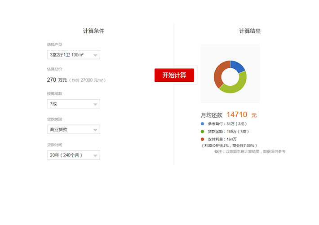Click the 贷款时间 label
Image resolution: width=319 pixels, height=225 pixels.
[54, 145]
